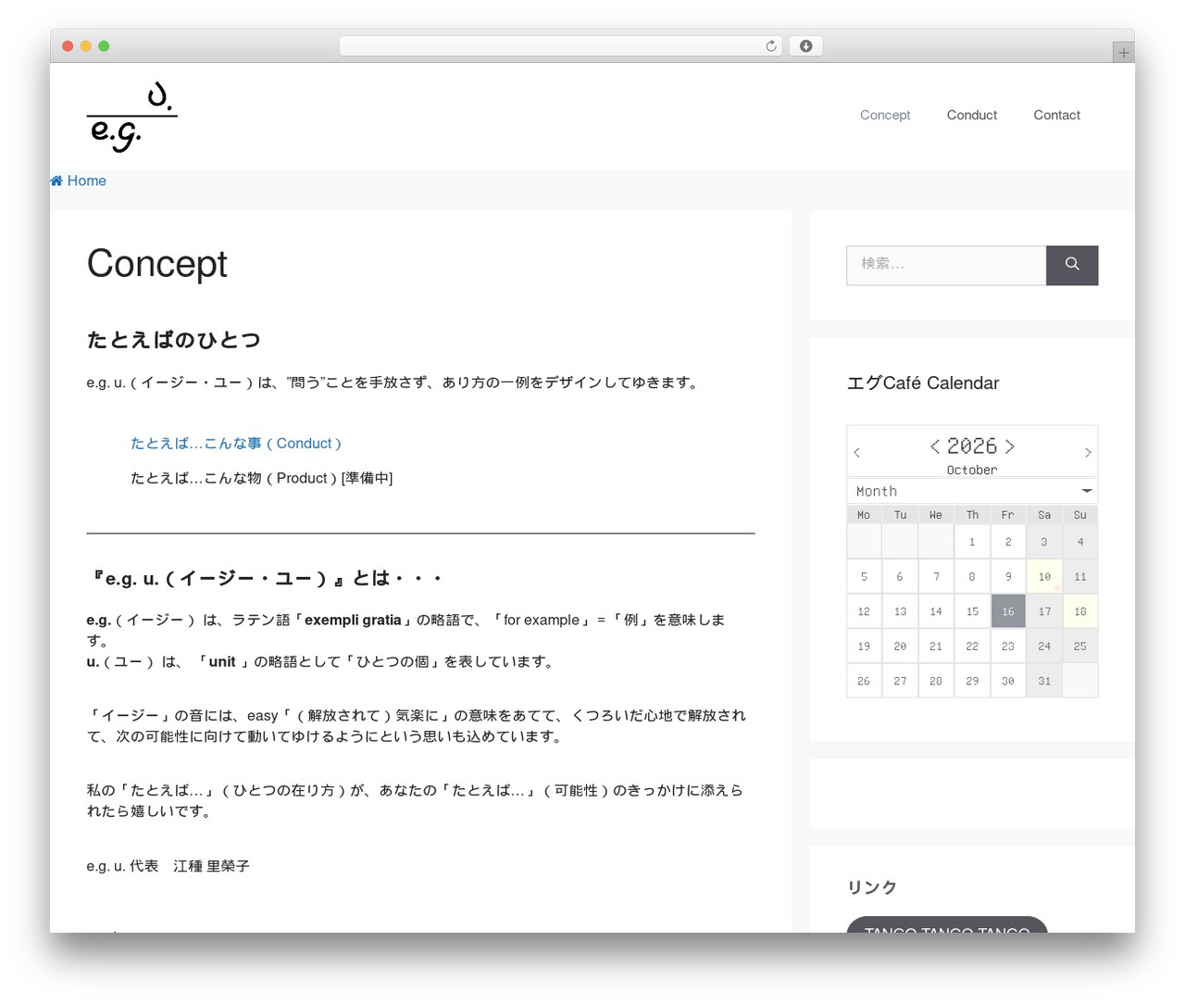Select October 13 in the calendar

[x=900, y=611]
